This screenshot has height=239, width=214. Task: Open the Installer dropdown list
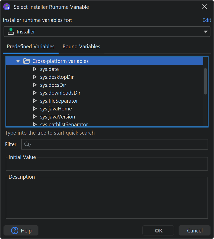pyautogui.click(x=205, y=32)
